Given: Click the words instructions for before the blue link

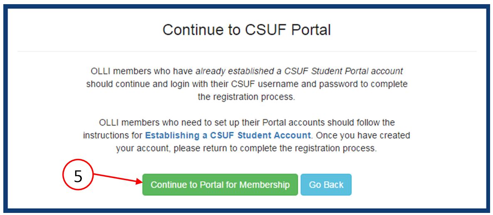Looking at the screenshot, I should click(113, 135).
